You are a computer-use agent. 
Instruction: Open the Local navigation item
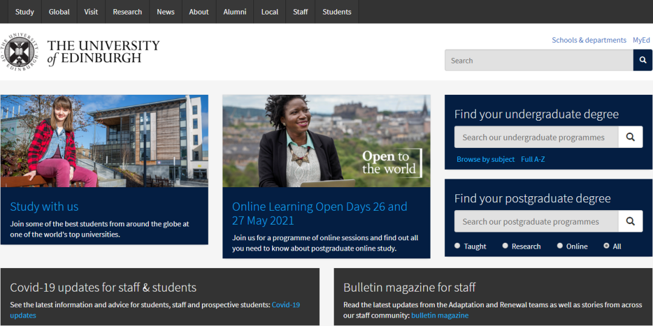(270, 11)
